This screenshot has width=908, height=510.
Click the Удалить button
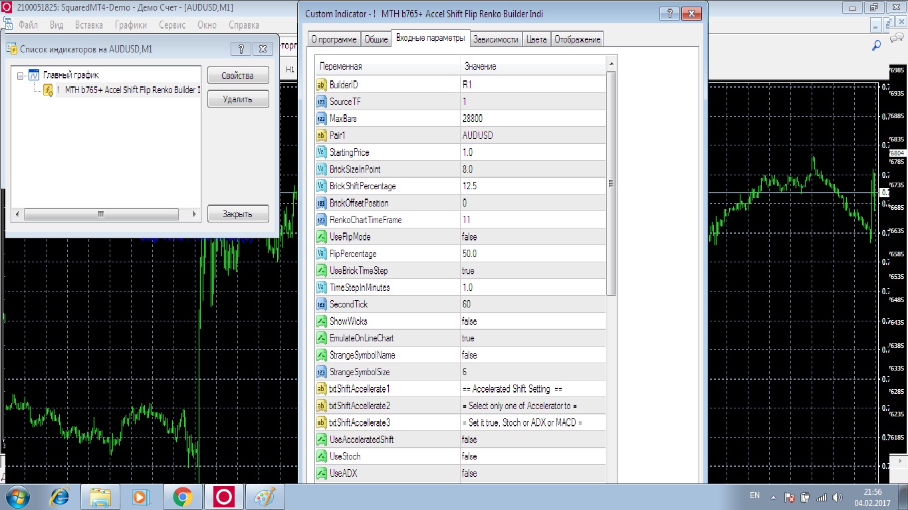tap(238, 100)
